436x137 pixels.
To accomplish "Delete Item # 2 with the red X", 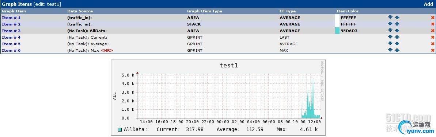I will click(433, 24).
